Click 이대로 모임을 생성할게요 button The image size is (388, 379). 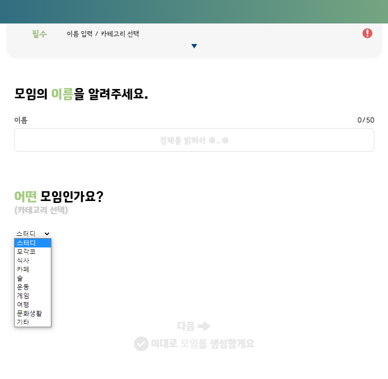coord(194,344)
